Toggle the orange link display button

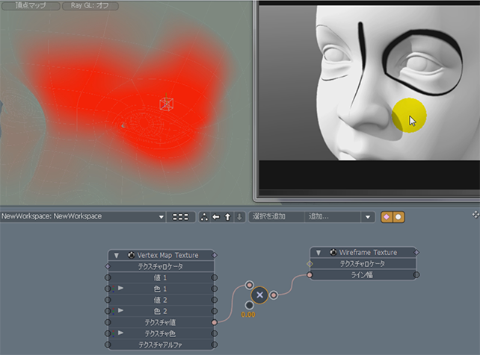pos(386,217)
